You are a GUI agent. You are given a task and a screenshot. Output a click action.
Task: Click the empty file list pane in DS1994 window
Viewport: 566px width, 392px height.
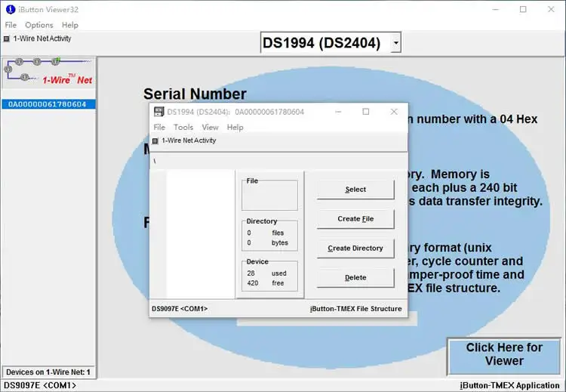point(200,233)
